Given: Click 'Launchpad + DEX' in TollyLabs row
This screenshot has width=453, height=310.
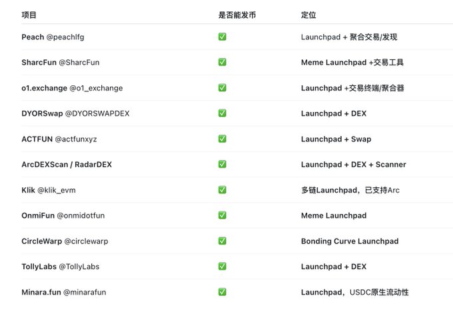Looking at the screenshot, I should (334, 267).
